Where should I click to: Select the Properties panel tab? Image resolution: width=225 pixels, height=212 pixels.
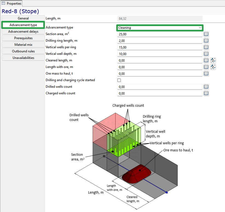click(x=12, y=4)
